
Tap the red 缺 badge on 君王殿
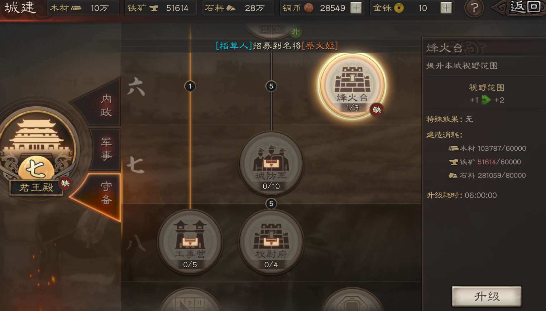pos(65,184)
